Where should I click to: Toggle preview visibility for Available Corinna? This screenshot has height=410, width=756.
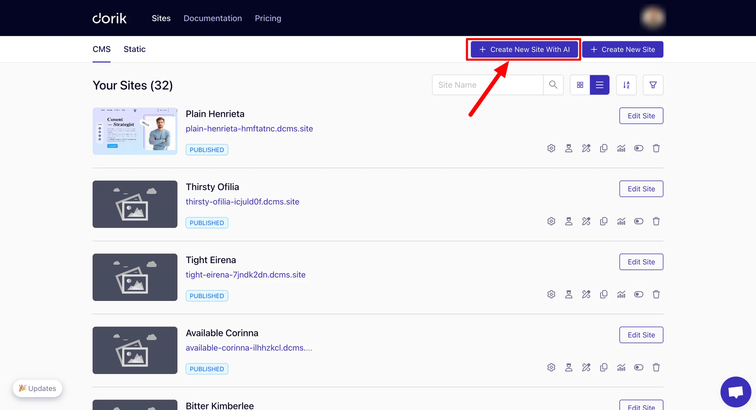click(639, 367)
